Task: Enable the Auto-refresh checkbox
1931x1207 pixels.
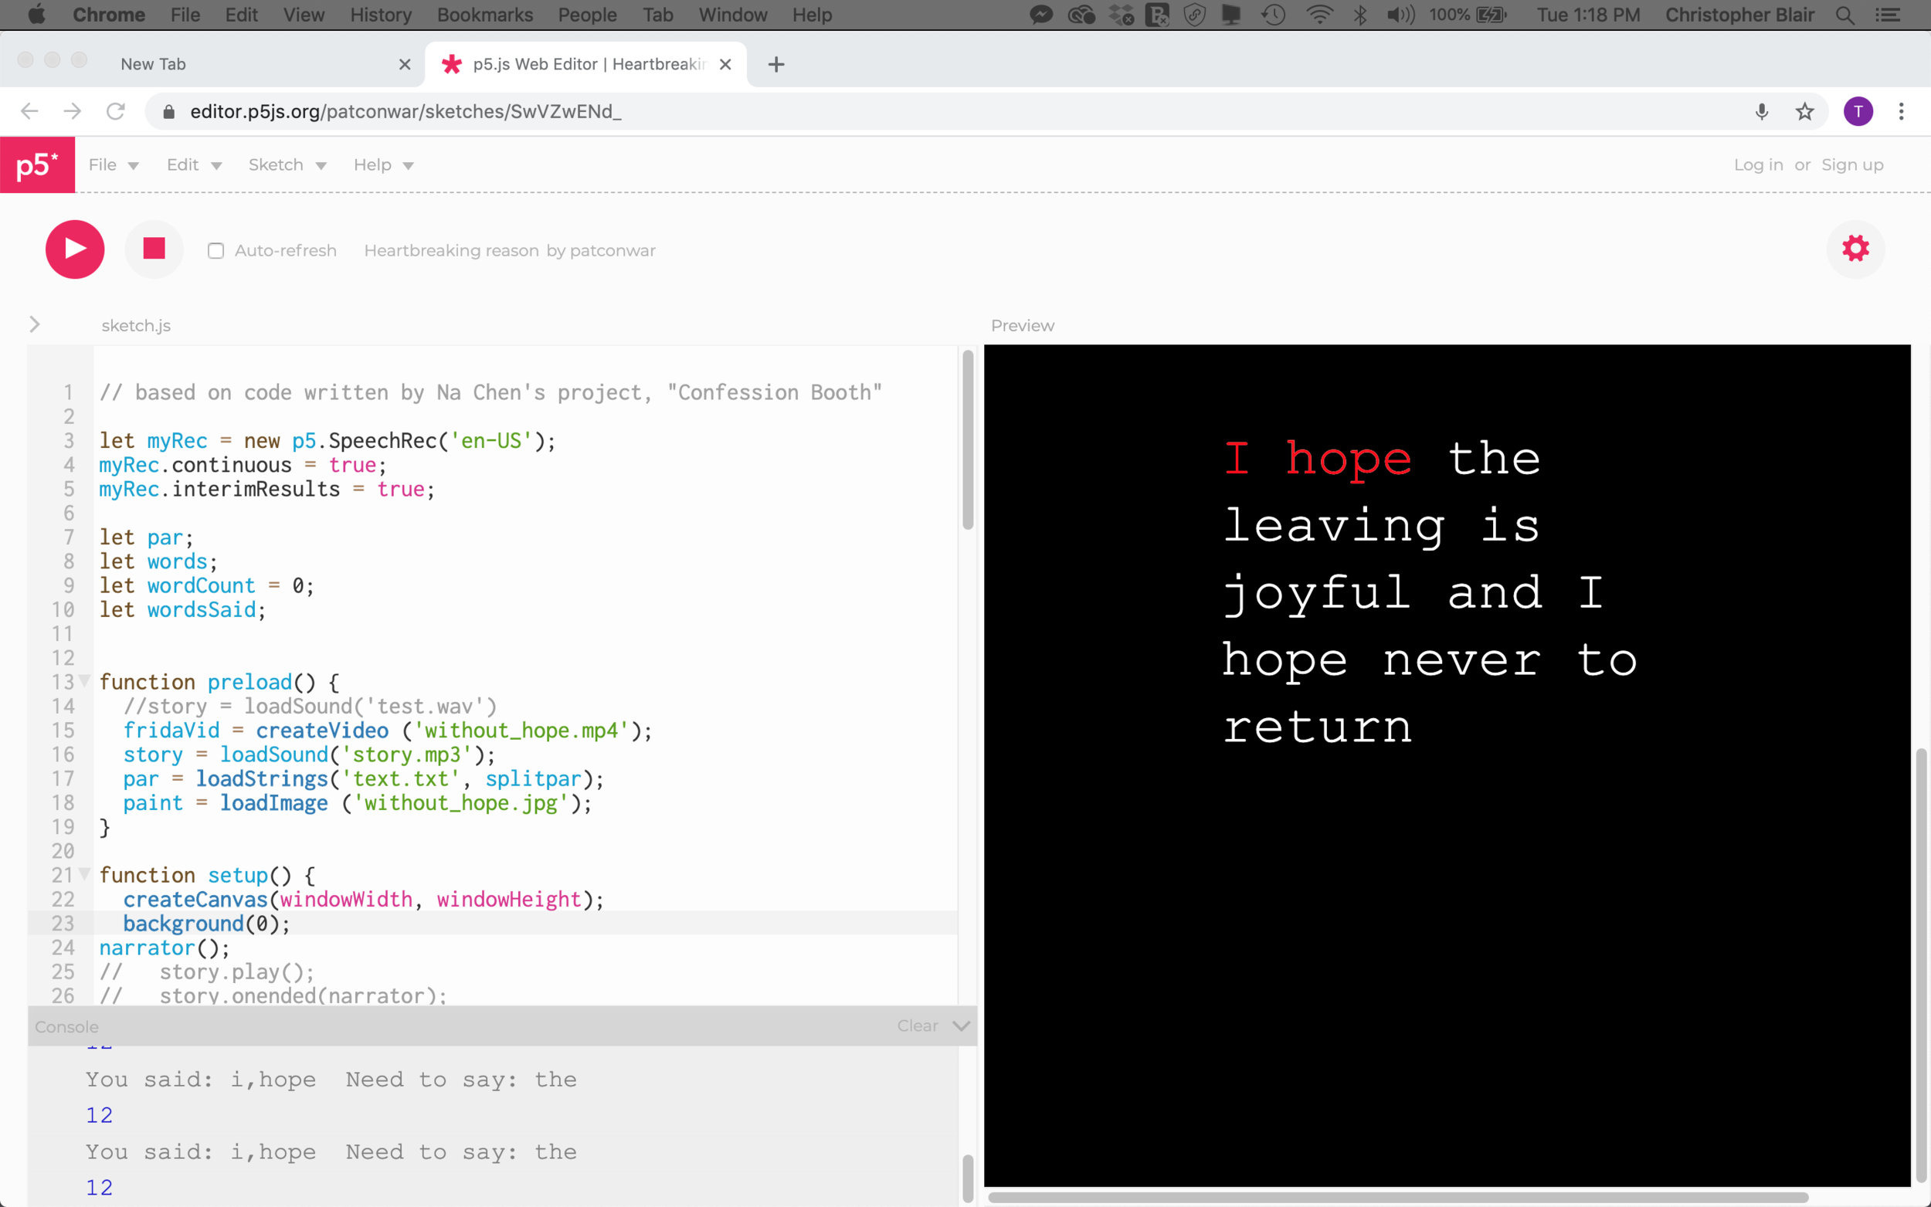Action: tap(215, 251)
